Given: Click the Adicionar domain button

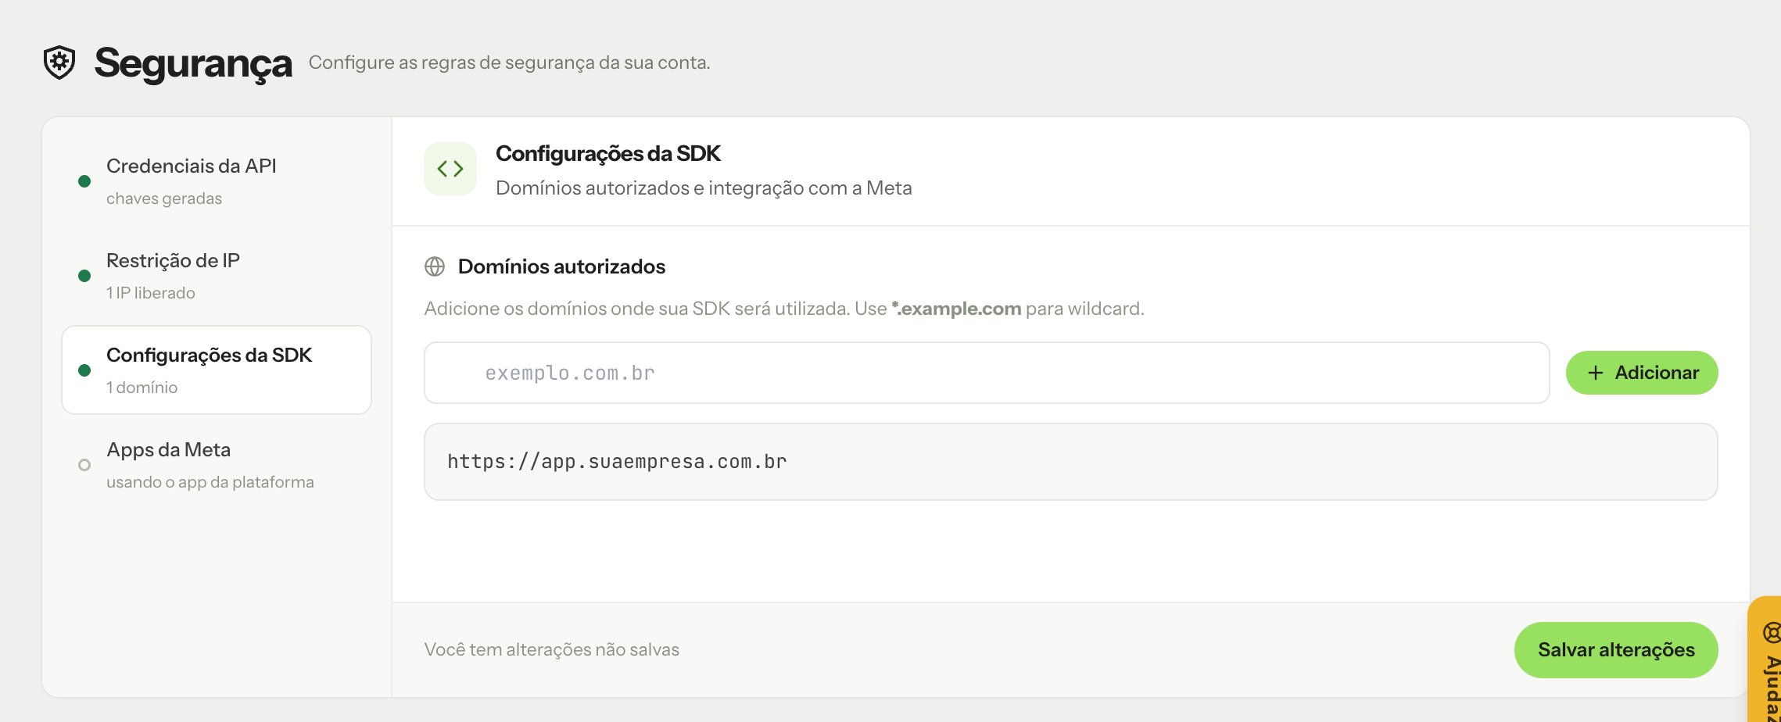Looking at the screenshot, I should point(1642,373).
